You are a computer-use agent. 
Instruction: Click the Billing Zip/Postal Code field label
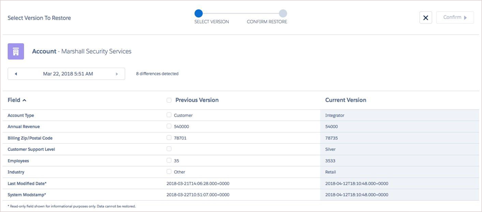click(x=30, y=138)
